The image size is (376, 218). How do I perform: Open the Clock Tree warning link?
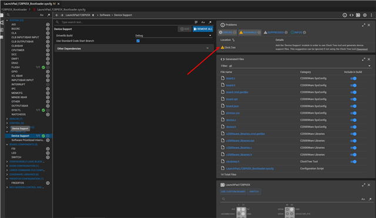[230, 47]
